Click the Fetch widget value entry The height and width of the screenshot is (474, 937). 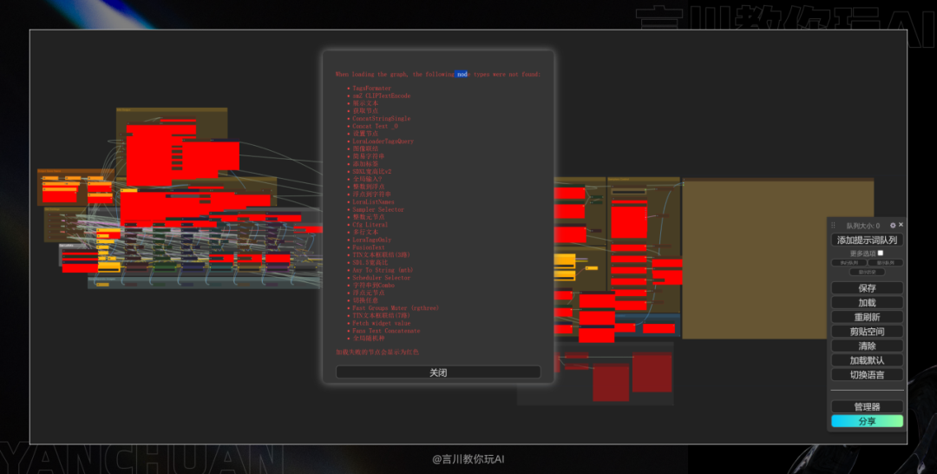[381, 323]
